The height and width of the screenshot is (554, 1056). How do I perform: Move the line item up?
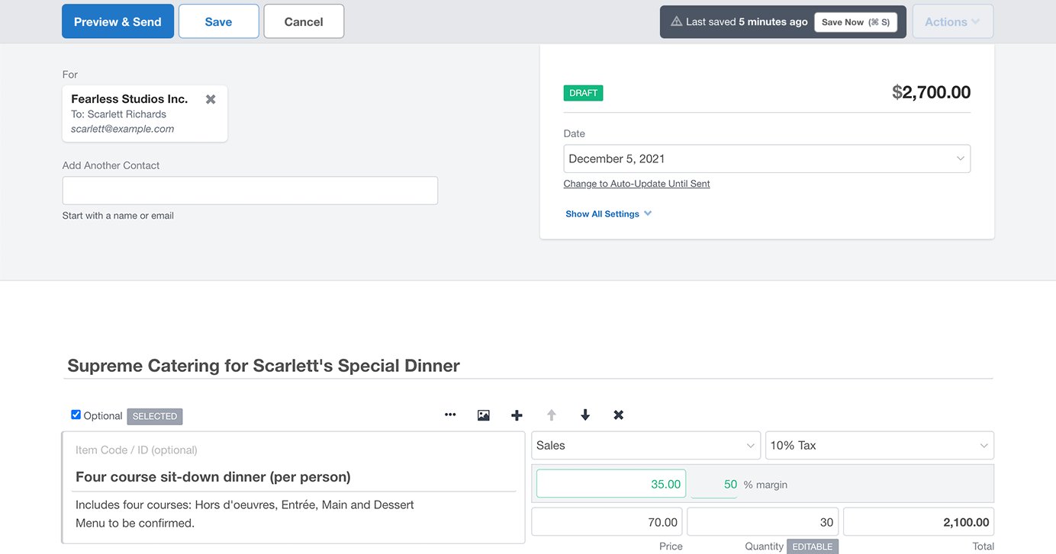pos(551,415)
